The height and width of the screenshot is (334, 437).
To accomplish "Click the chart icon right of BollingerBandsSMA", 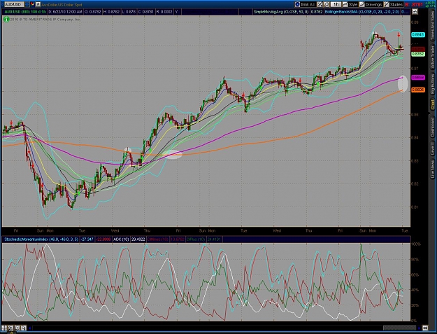I will [x=415, y=12].
